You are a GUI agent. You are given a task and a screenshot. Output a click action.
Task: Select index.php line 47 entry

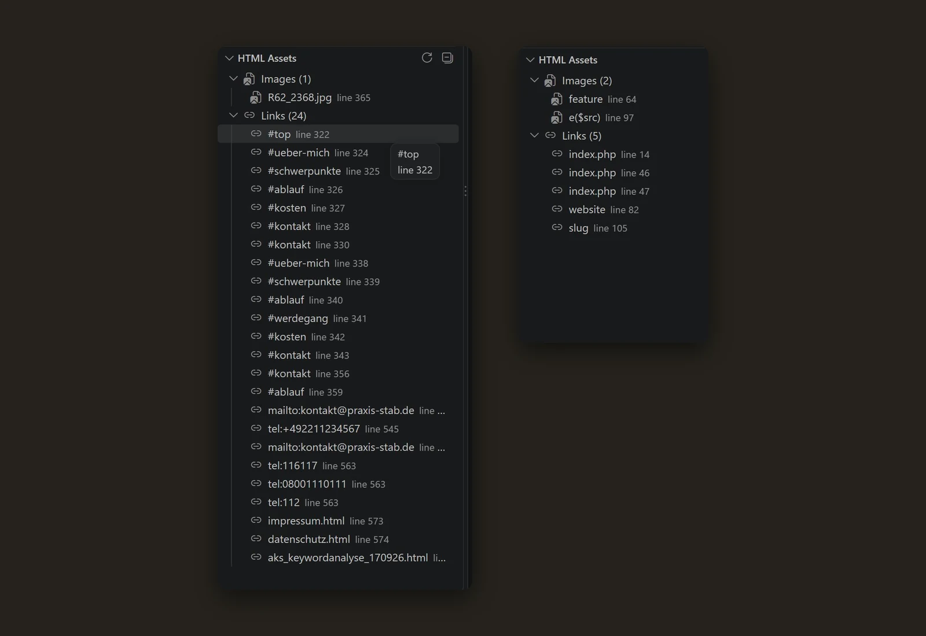613,191
